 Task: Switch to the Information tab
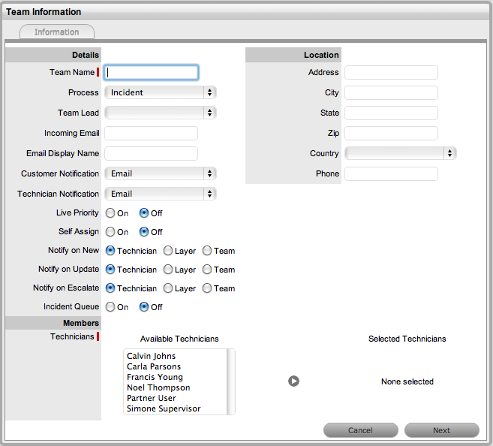click(57, 32)
